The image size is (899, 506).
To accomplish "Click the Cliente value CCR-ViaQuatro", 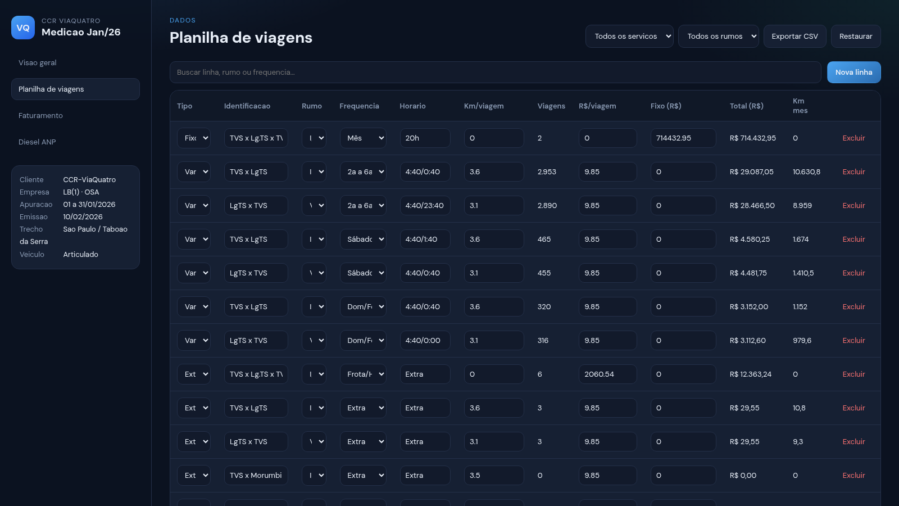I will point(89,179).
